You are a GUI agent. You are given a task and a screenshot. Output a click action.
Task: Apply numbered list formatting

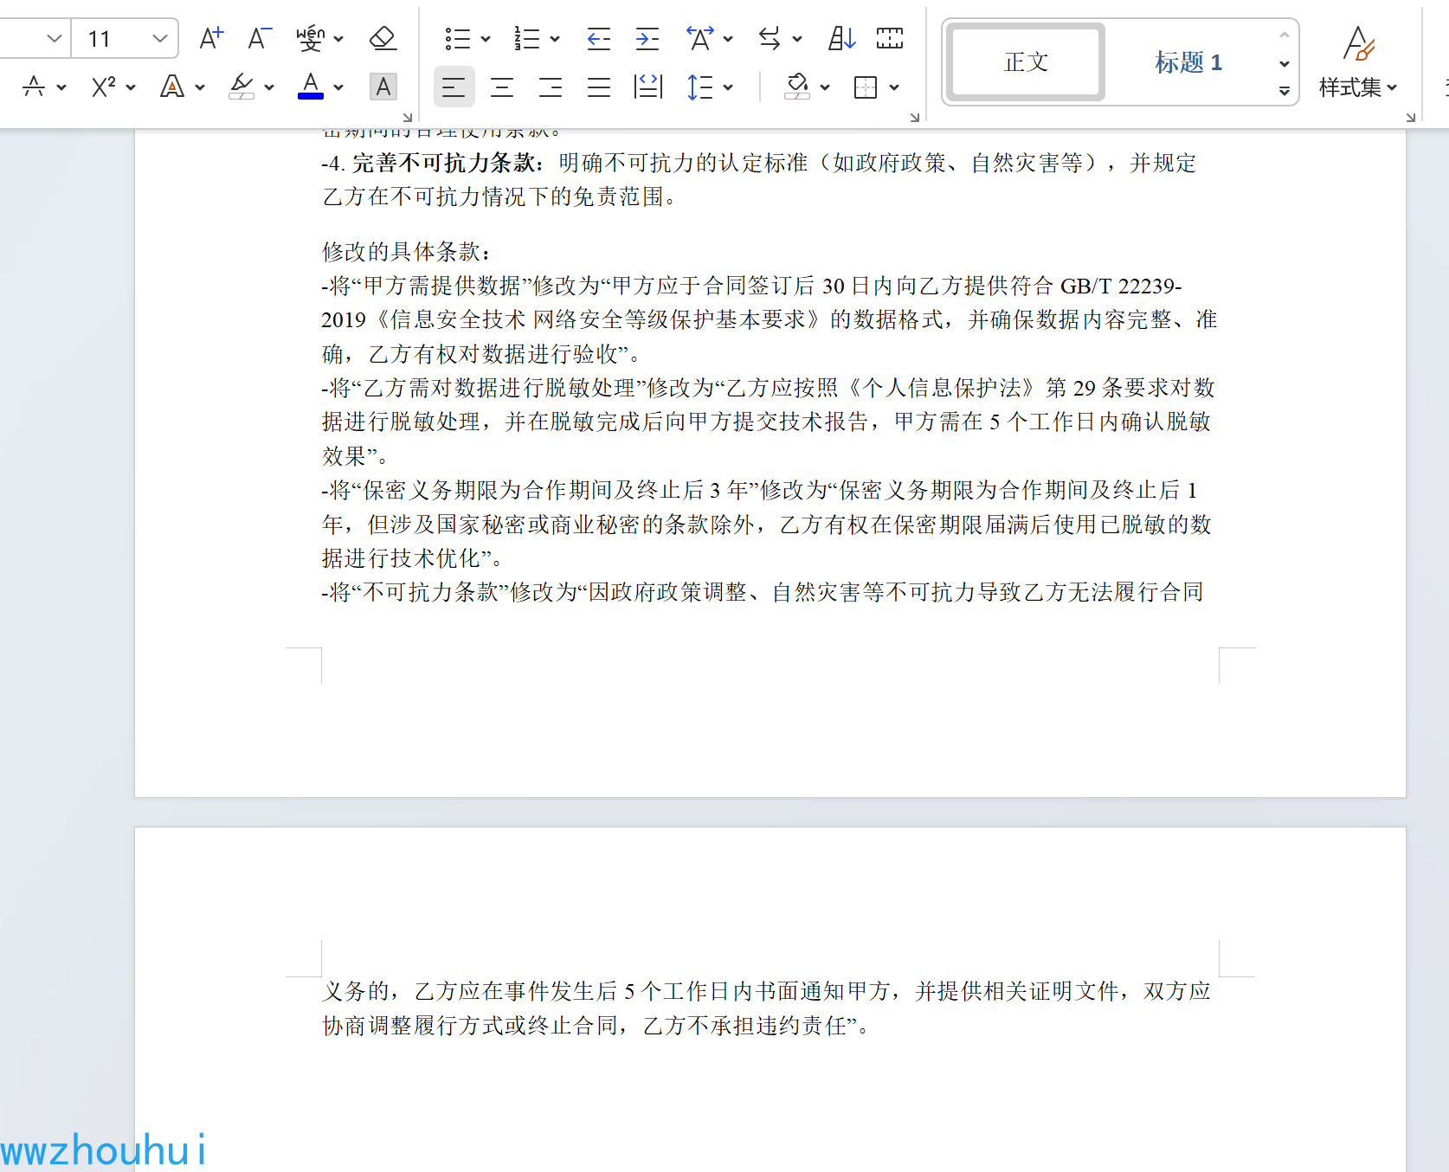coord(526,38)
